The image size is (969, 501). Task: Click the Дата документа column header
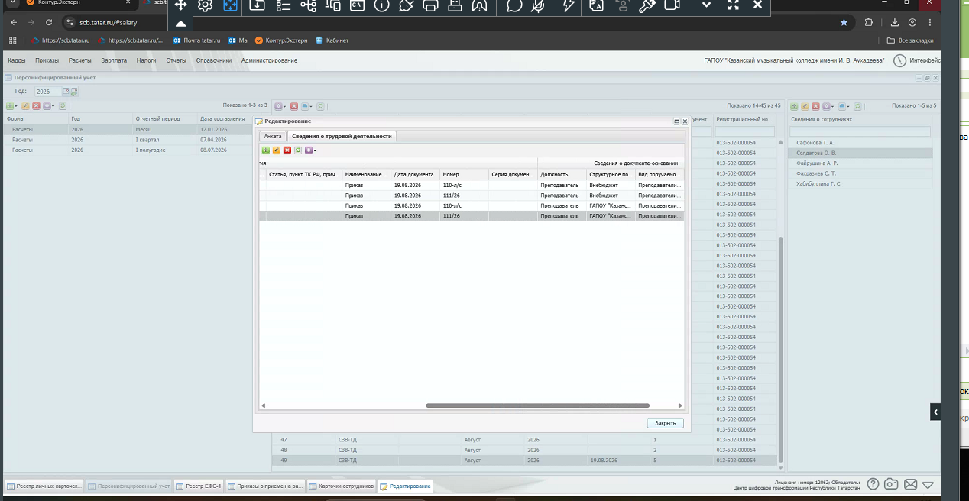(415, 174)
